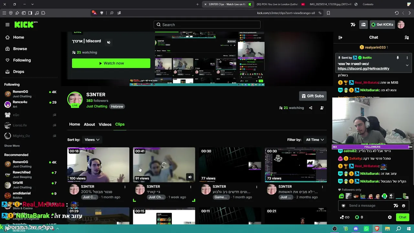Open options for the 77 views clip
The width and height of the screenshot is (414, 233).
(256, 187)
